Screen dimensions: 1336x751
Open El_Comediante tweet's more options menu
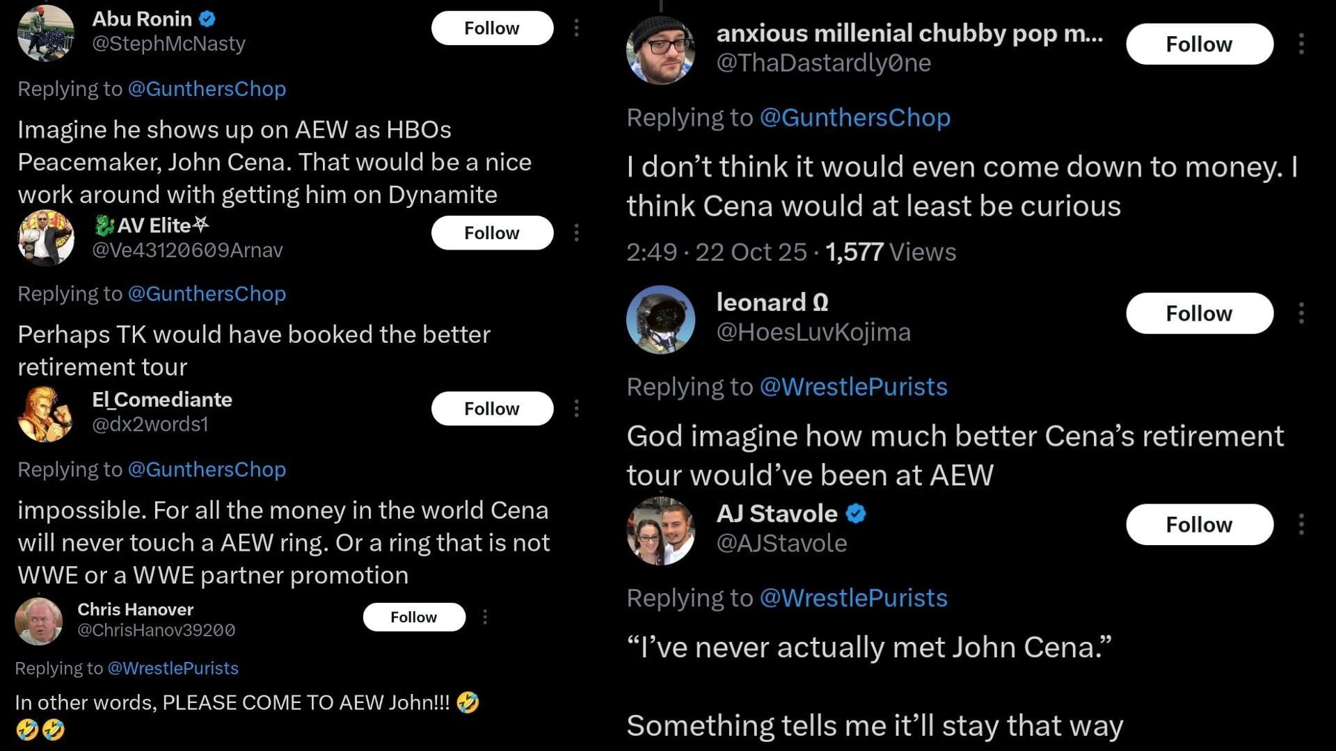(x=576, y=408)
